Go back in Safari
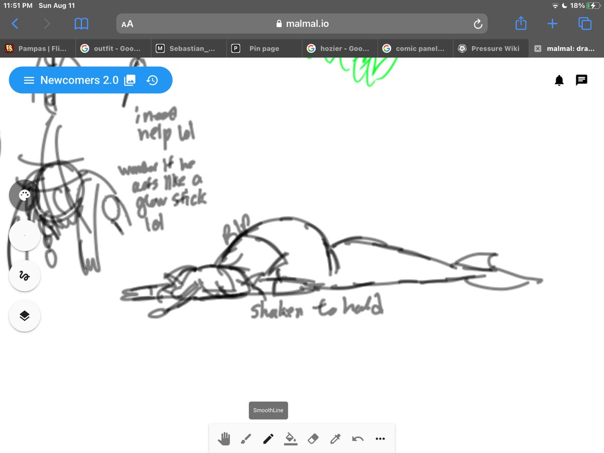The width and height of the screenshot is (604, 453). [x=15, y=24]
